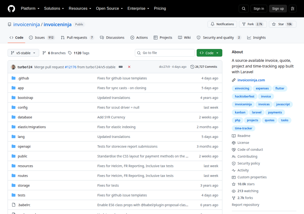304x214 pixels.
Task: View failed status red X icon
Action: (129, 67)
